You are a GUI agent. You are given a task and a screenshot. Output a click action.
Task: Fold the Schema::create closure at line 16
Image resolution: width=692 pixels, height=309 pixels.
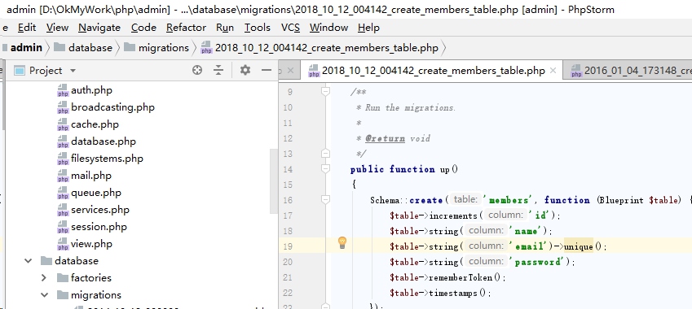point(326,200)
